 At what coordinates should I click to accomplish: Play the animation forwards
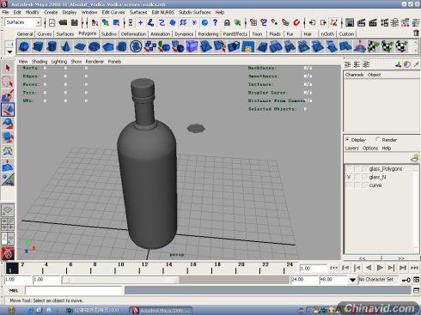[x=380, y=268]
